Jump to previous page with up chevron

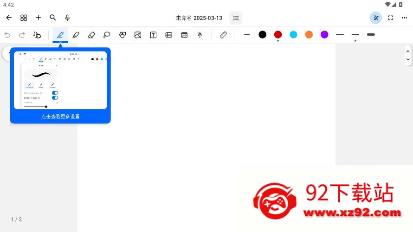(x=408, y=51)
